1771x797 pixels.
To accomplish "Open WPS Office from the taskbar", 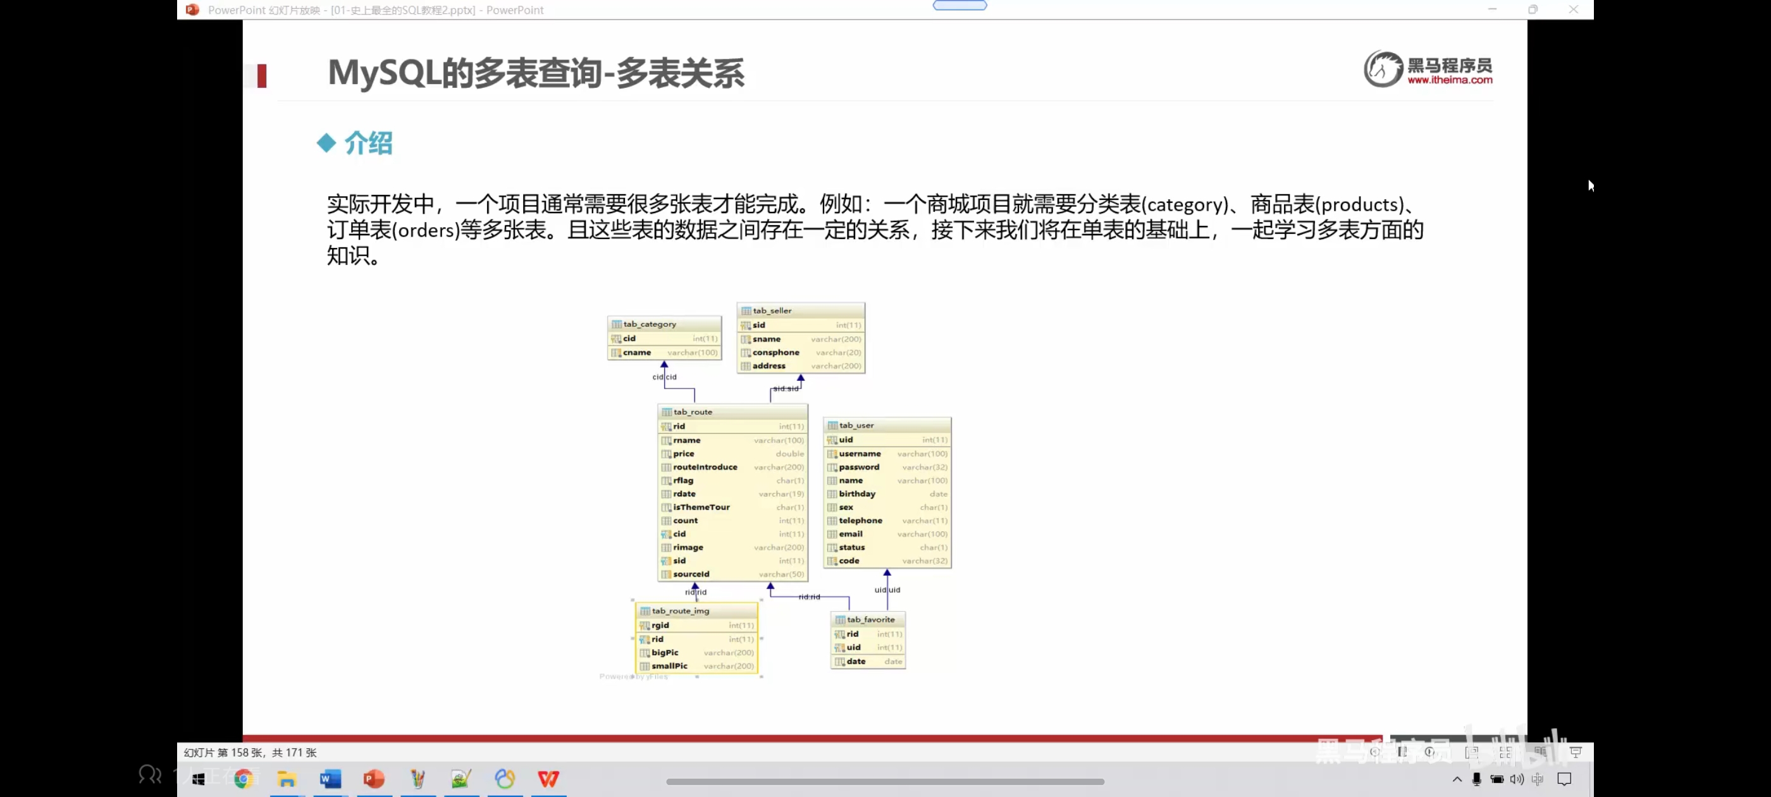I will pos(548,779).
